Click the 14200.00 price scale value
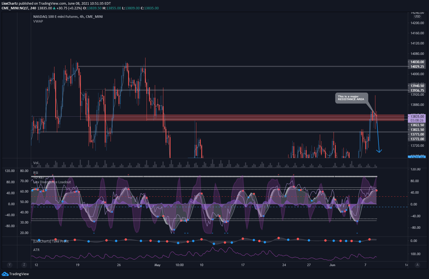 417,23
